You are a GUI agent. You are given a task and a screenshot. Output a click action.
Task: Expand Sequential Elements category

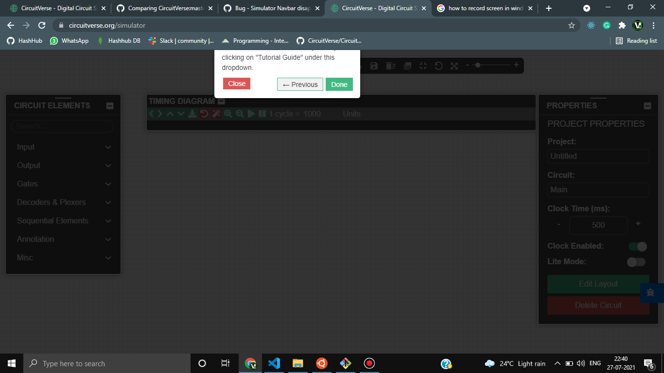pos(64,221)
